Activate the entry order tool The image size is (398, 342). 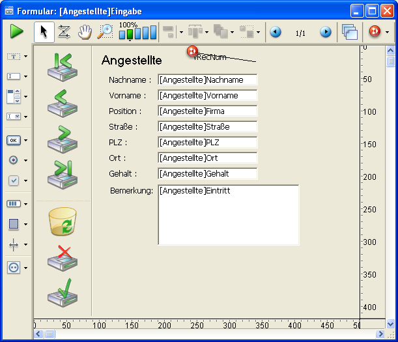[64, 31]
